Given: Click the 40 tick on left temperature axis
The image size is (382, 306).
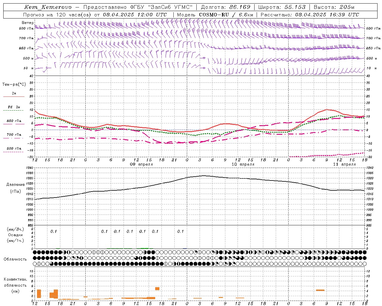Looking at the screenshot, I should click(x=31, y=76).
